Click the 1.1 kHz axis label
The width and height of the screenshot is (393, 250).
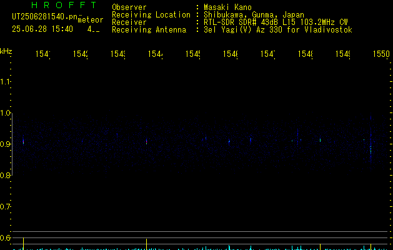[x=5, y=81]
